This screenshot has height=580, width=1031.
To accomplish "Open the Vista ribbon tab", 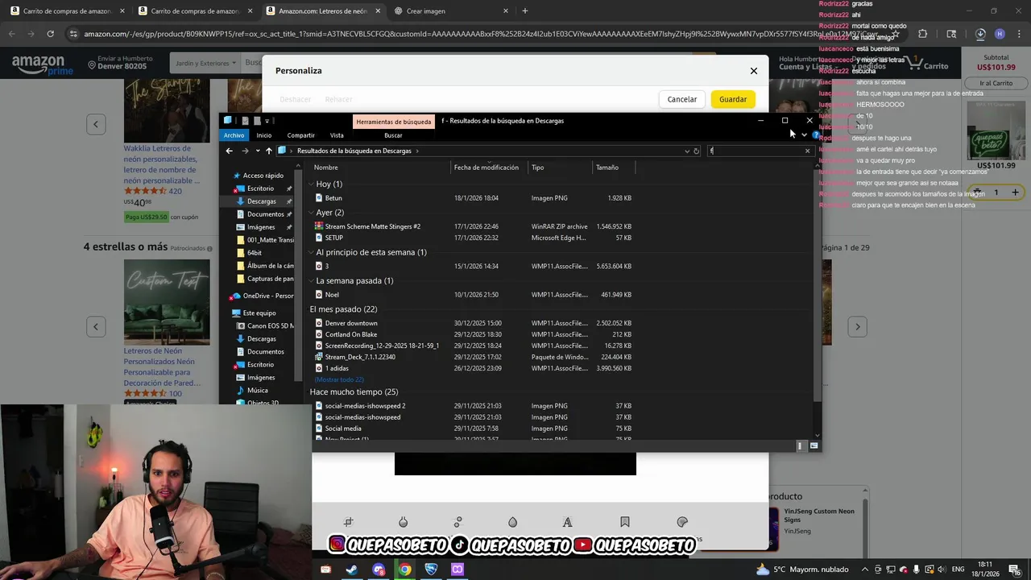I will pyautogui.click(x=337, y=135).
